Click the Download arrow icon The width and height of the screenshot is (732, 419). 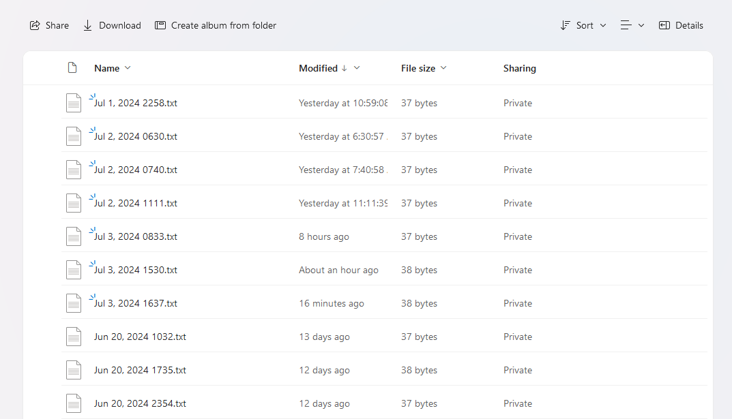coord(87,26)
